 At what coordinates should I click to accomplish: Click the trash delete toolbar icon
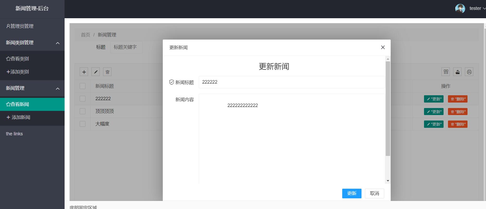(x=107, y=72)
